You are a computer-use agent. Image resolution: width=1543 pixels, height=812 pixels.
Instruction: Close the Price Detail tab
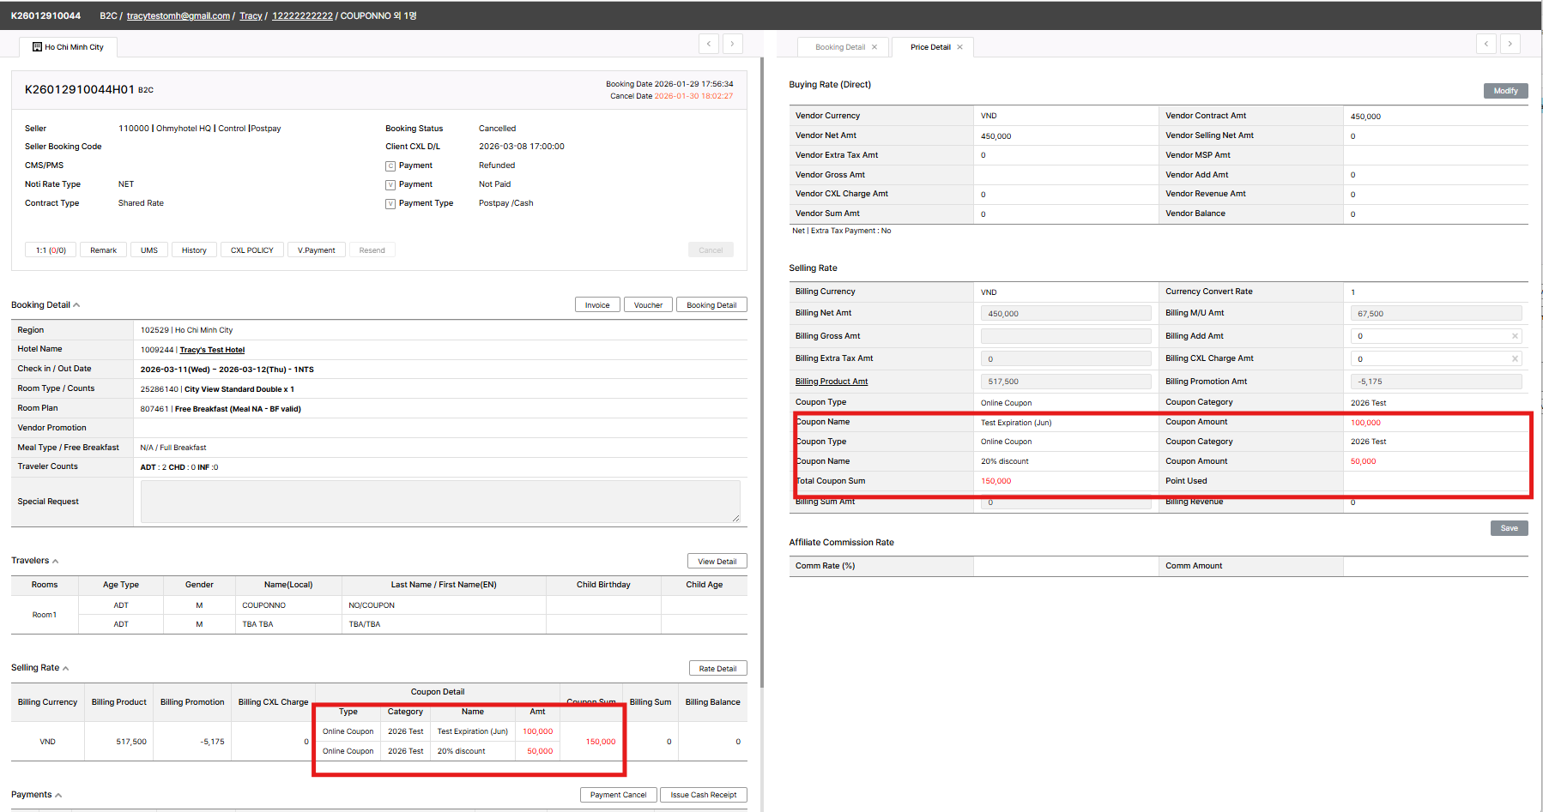pyautogui.click(x=959, y=47)
